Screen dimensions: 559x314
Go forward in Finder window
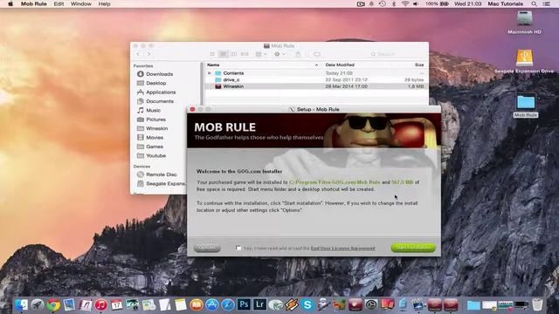[149, 54]
